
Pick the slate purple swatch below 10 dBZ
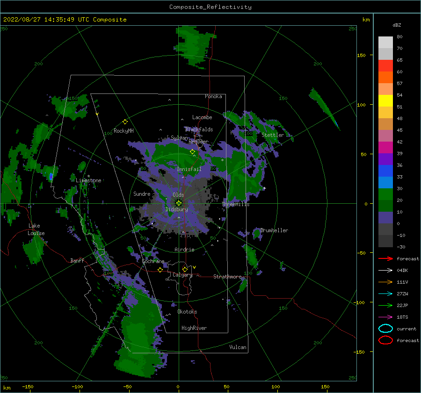[x=385, y=218]
